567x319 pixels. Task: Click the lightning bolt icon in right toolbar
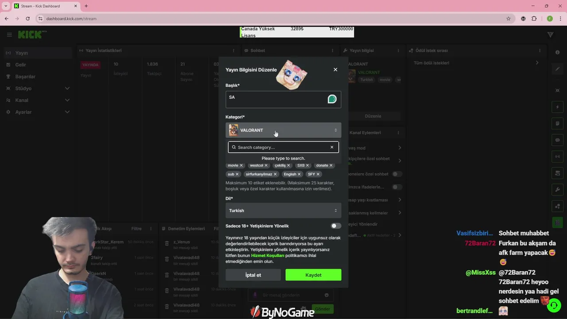click(557, 107)
